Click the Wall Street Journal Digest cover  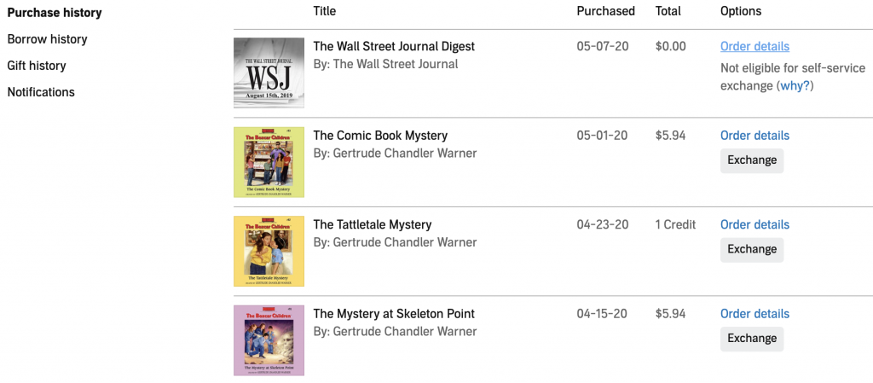(x=269, y=73)
